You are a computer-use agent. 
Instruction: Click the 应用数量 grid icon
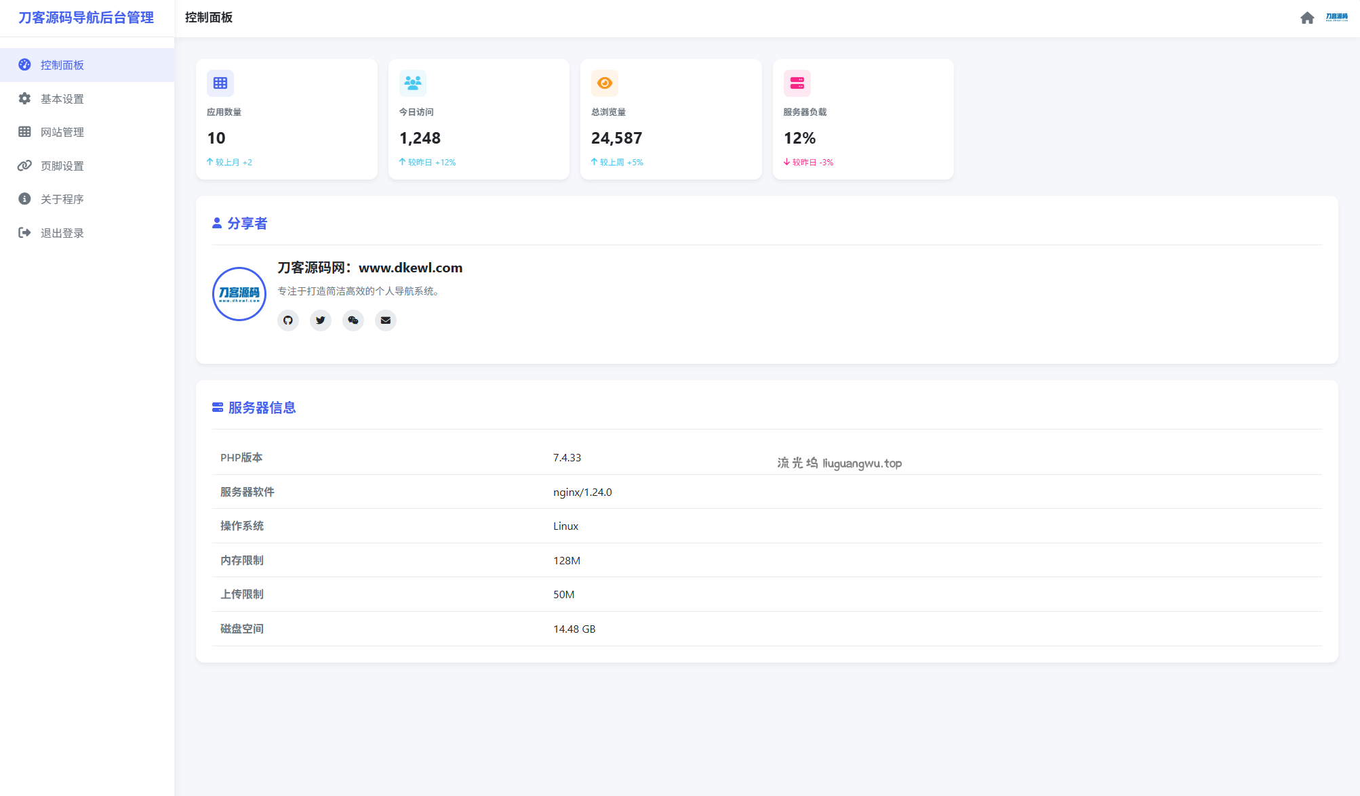click(x=220, y=83)
